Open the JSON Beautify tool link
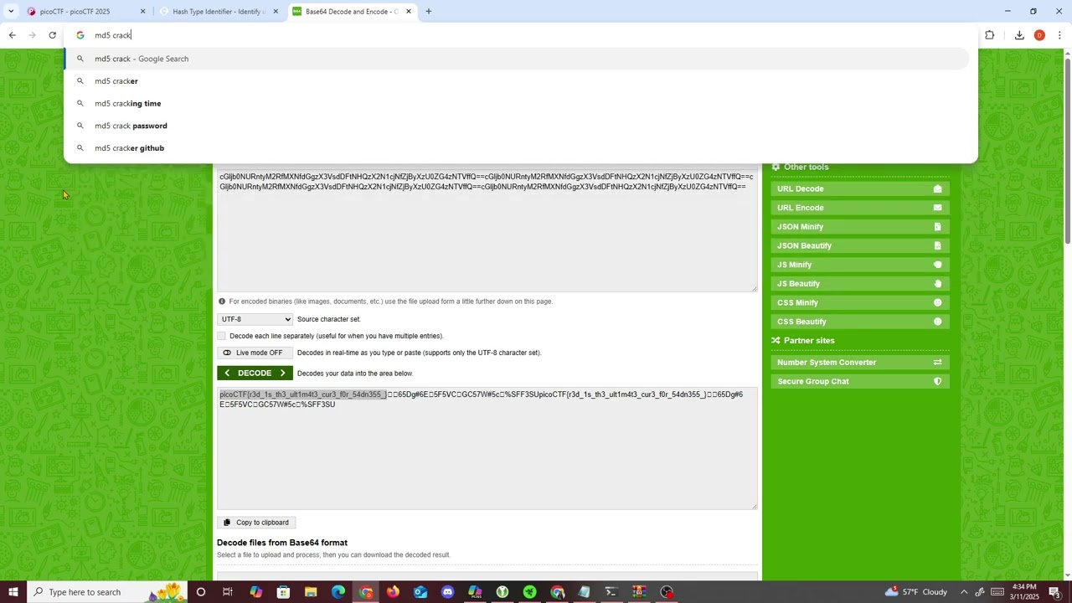1072x603 pixels. point(860,245)
